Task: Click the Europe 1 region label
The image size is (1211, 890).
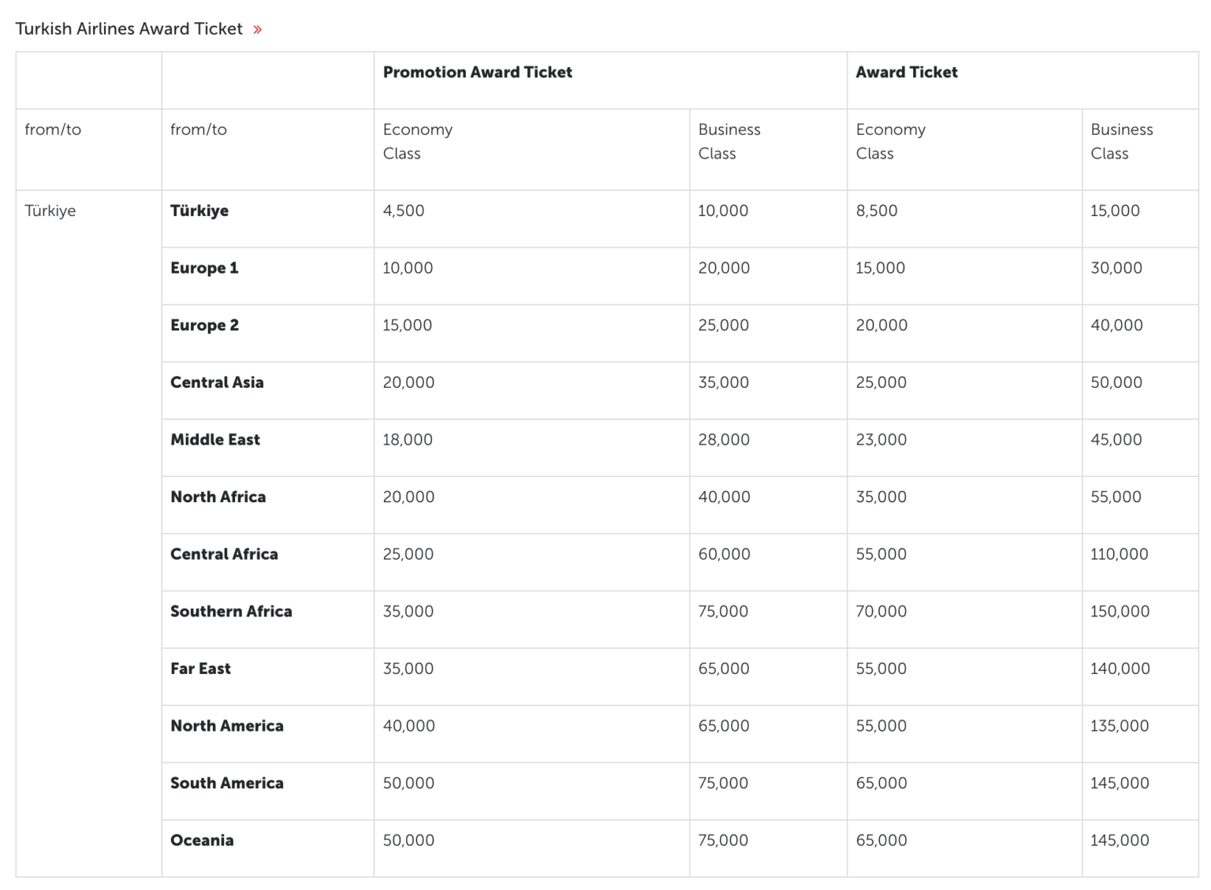Action: 204,267
